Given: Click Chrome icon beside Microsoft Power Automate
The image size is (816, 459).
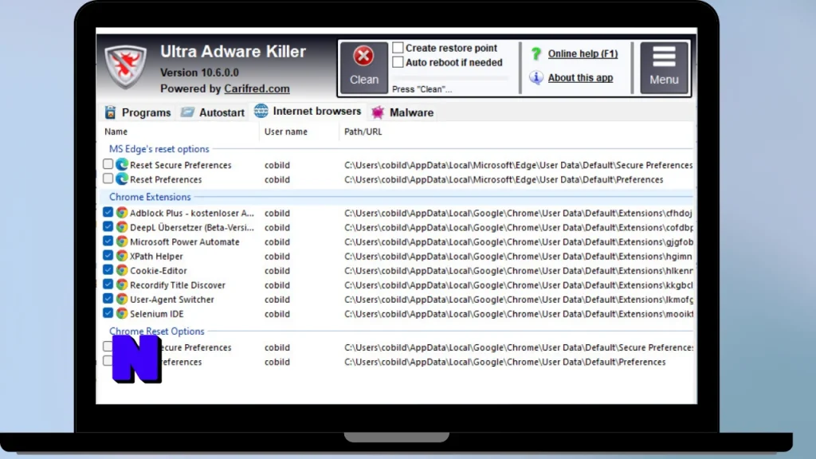Looking at the screenshot, I should click(x=122, y=241).
